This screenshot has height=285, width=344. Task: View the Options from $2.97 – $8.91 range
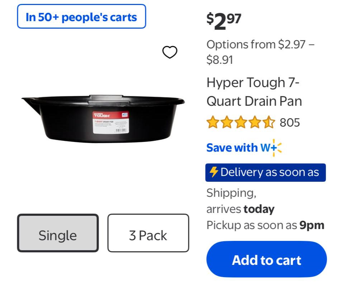pyautogui.click(x=260, y=52)
